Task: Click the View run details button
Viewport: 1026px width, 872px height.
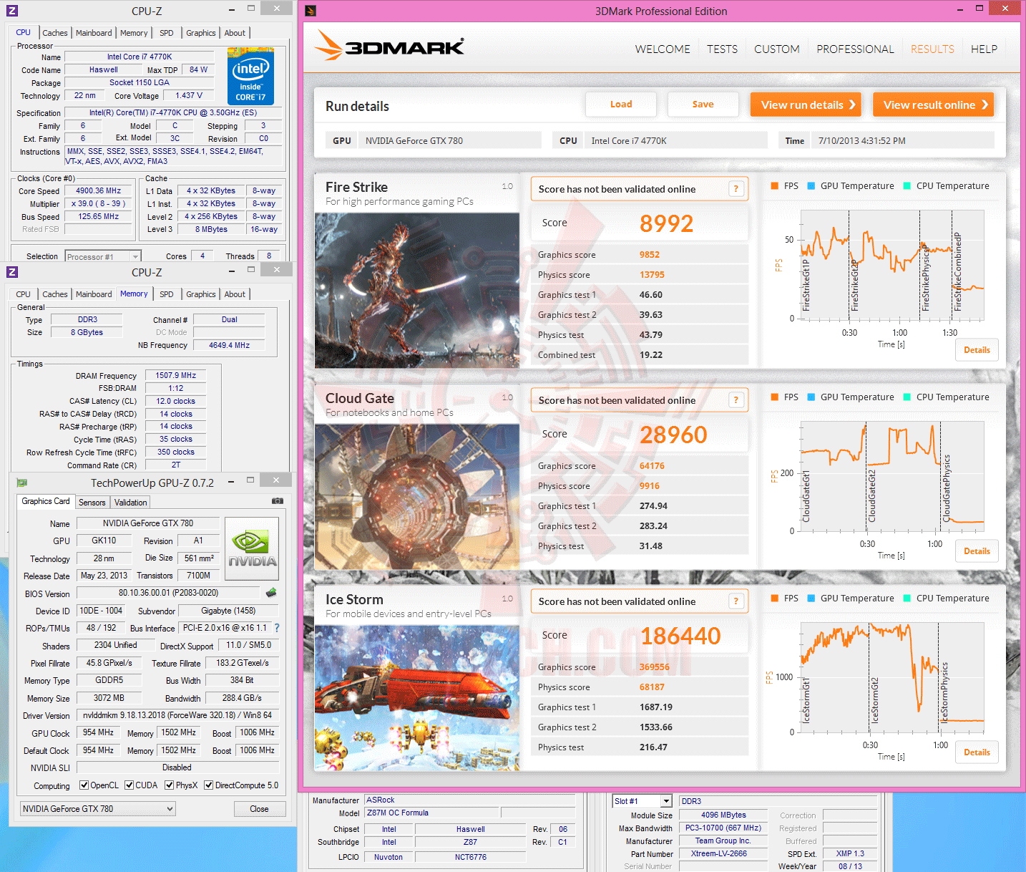Action: coord(806,105)
